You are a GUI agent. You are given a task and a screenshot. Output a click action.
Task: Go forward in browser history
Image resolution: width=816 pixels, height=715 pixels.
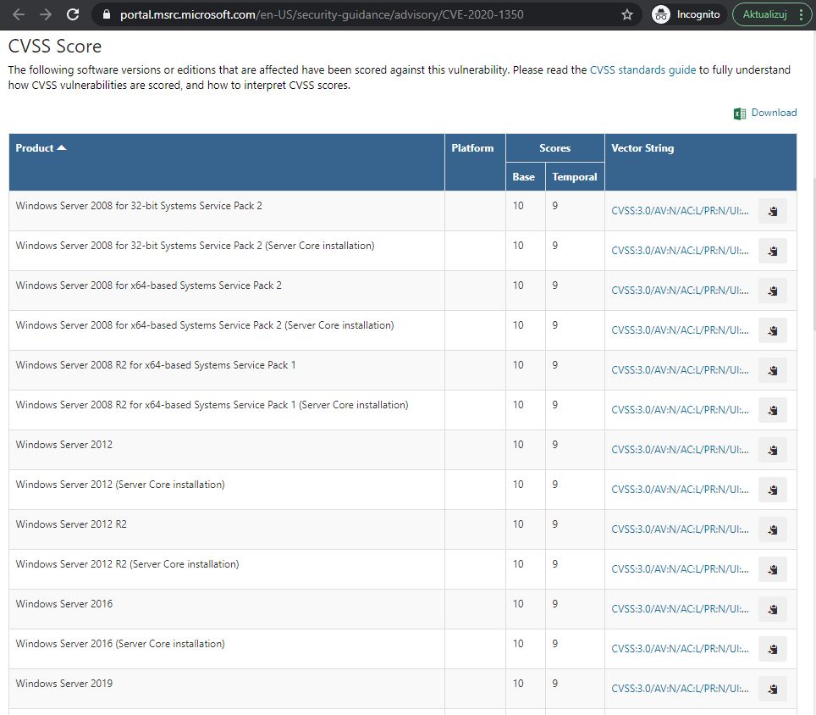46,14
